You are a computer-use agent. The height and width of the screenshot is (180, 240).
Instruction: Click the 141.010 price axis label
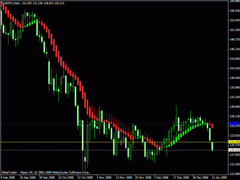(235, 68)
